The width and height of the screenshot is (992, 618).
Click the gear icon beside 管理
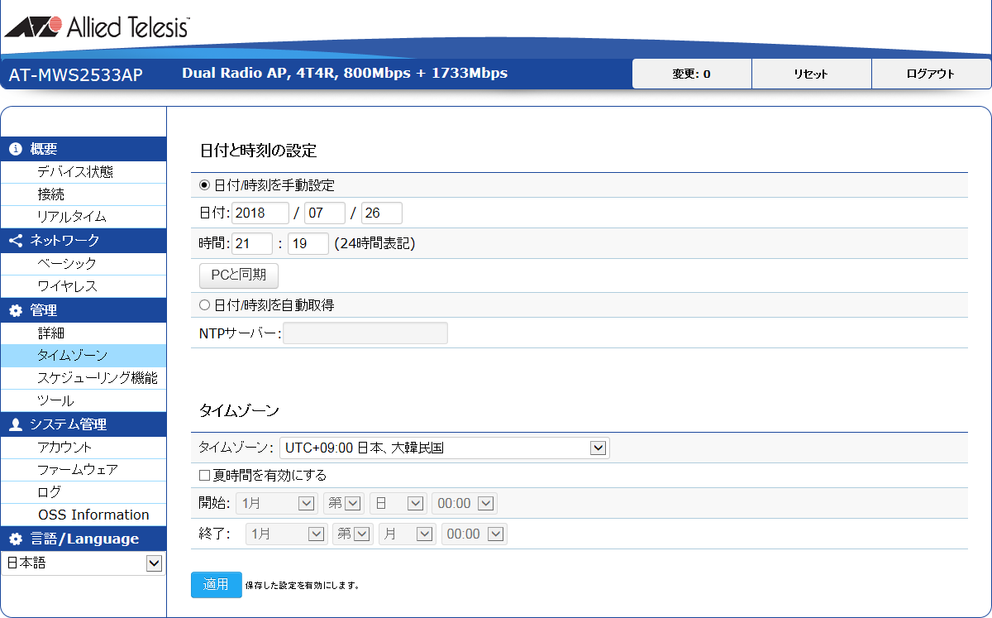15,311
